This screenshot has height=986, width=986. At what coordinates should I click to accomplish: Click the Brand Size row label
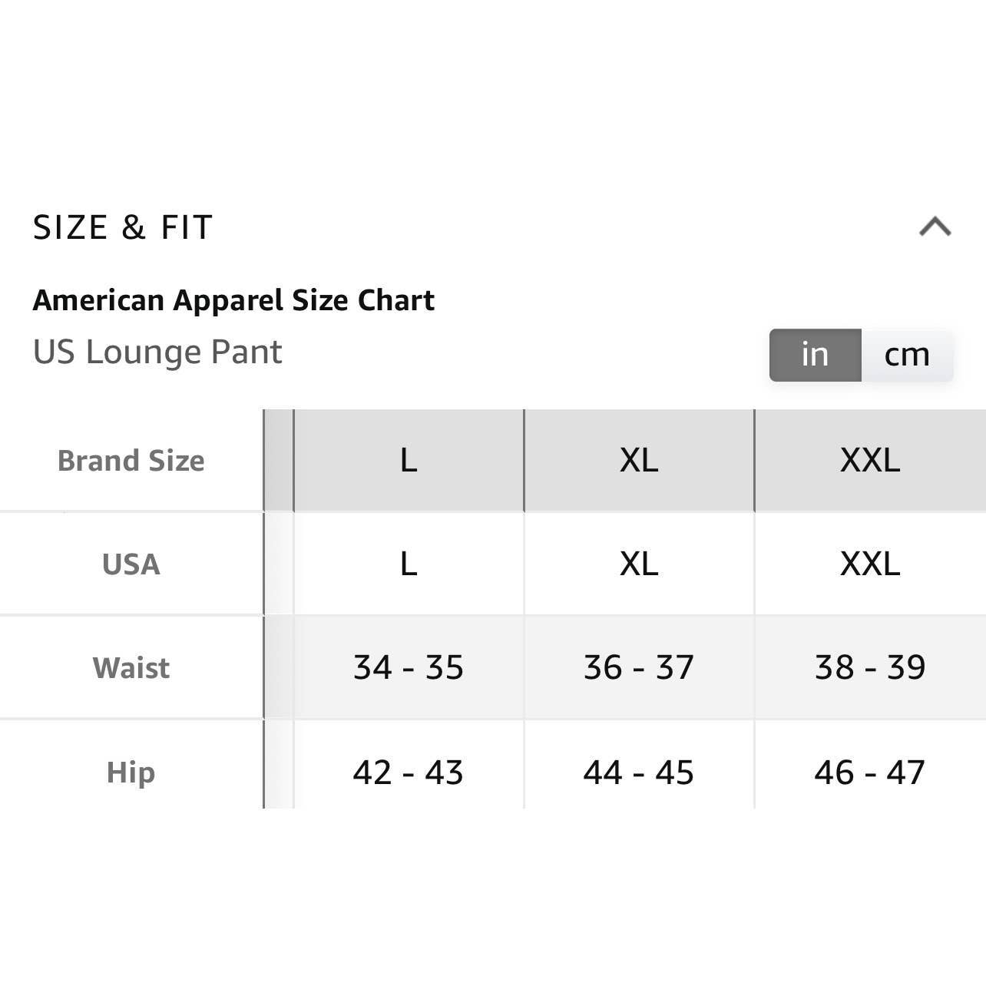(x=131, y=461)
